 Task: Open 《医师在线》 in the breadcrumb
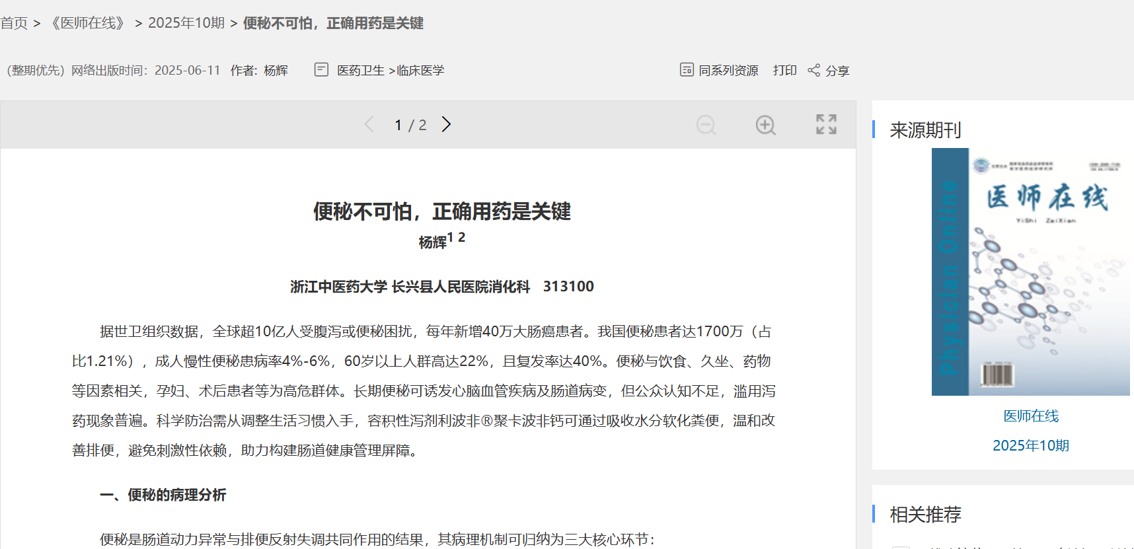coord(88,23)
